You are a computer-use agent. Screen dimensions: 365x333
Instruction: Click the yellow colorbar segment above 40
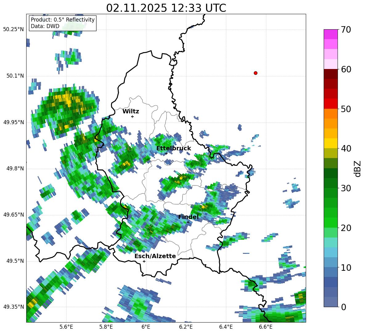point(330,143)
